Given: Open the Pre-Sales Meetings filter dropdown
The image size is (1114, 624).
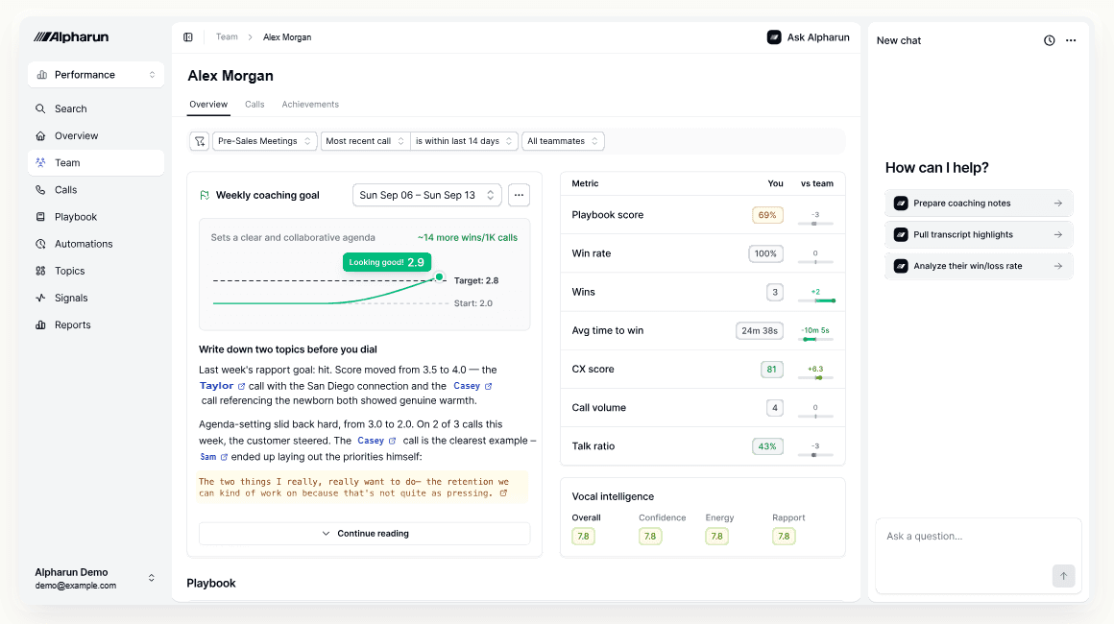Looking at the screenshot, I should coord(264,141).
